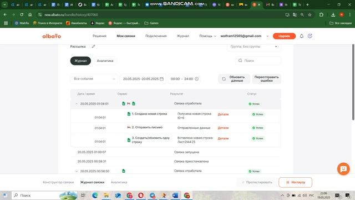Open the Games bookmarks folder
Screen dimensions: 355x200
[151, 23]
